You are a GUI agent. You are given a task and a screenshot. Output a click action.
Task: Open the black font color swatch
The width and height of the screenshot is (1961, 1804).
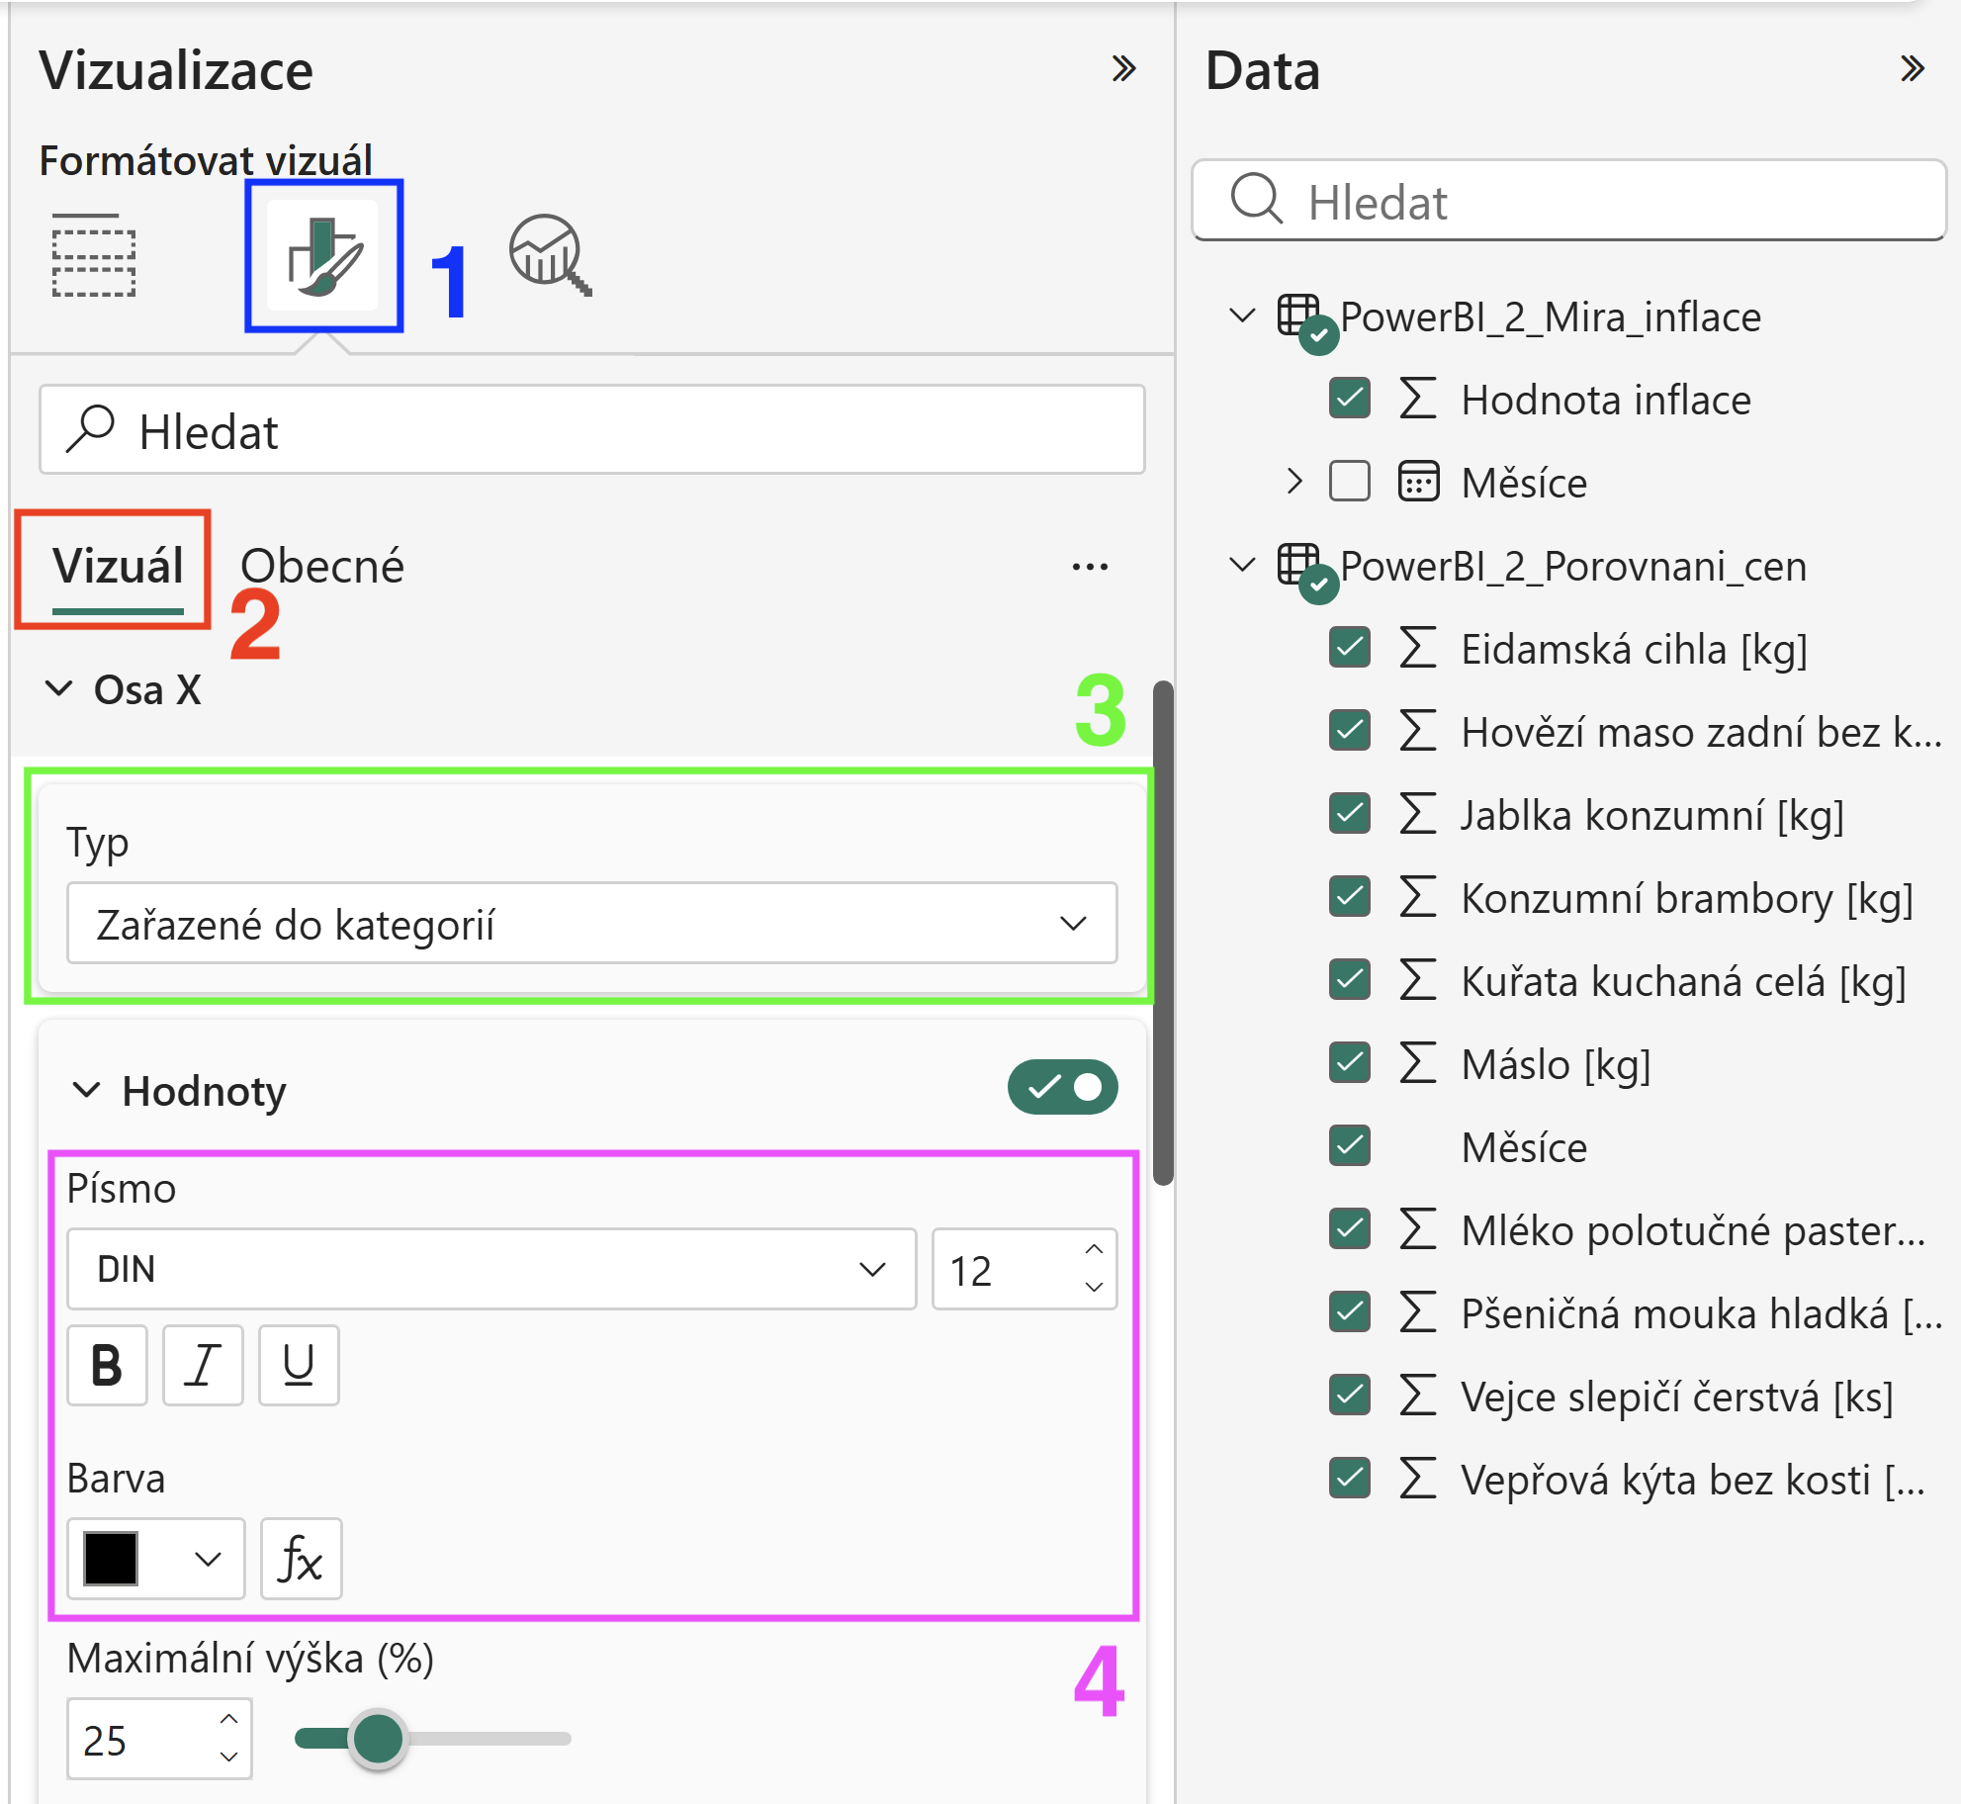coord(156,1559)
